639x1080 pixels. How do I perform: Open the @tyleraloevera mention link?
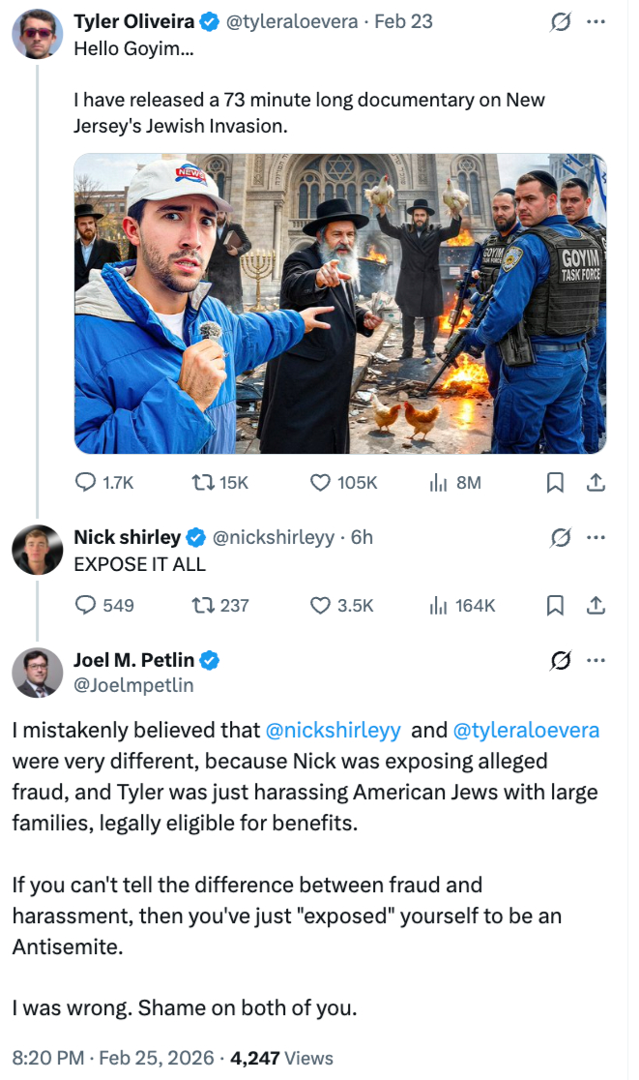point(526,730)
